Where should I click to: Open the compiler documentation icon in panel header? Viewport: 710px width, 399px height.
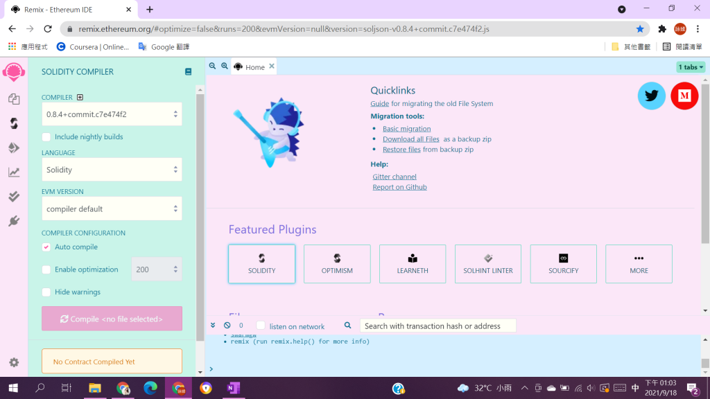(188, 72)
